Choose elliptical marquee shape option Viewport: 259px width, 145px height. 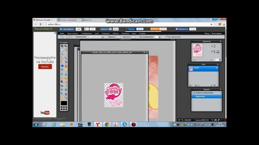tap(71, 37)
